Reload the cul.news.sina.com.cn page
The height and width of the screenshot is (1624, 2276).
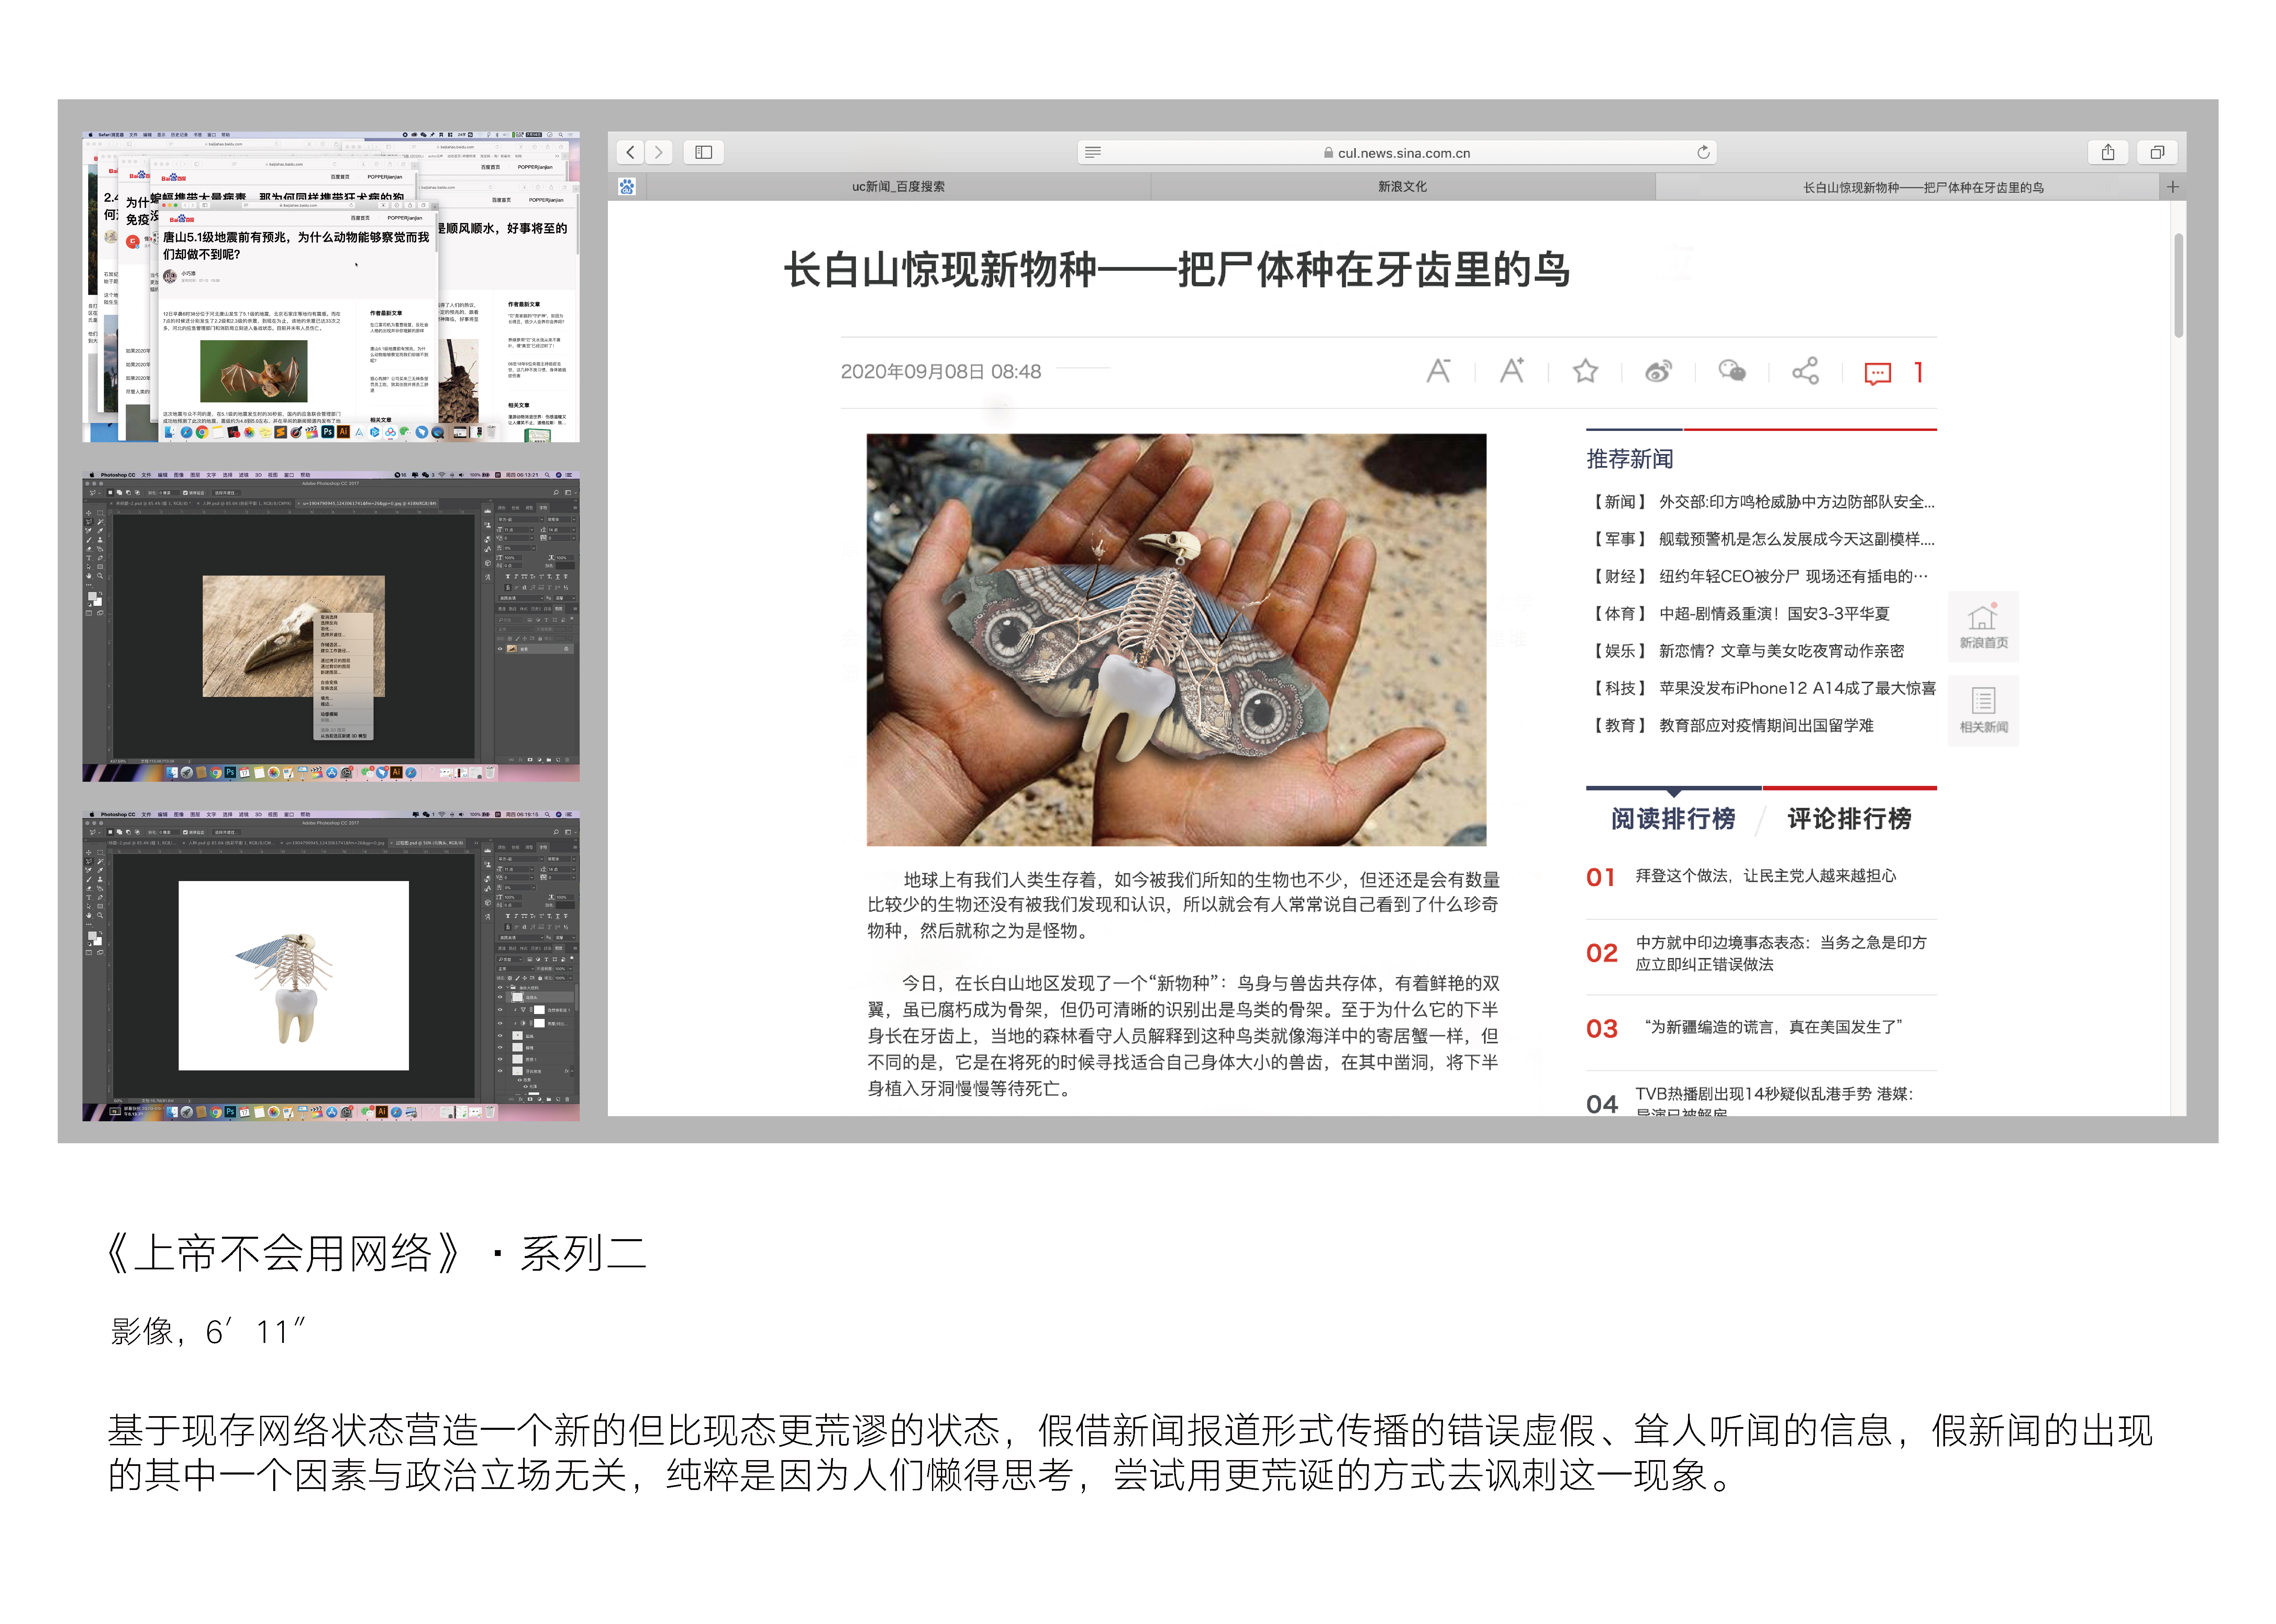(x=1703, y=152)
